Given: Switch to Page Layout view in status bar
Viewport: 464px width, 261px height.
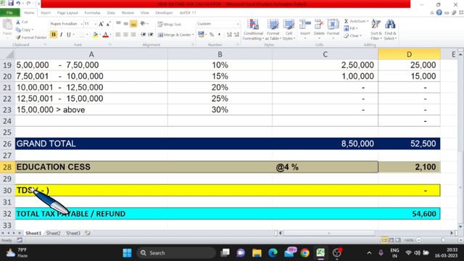Looking at the screenshot, I should point(391,240).
